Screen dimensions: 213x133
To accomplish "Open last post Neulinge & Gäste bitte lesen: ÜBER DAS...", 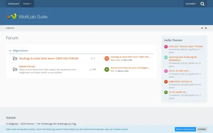I will (x=131, y=57).
